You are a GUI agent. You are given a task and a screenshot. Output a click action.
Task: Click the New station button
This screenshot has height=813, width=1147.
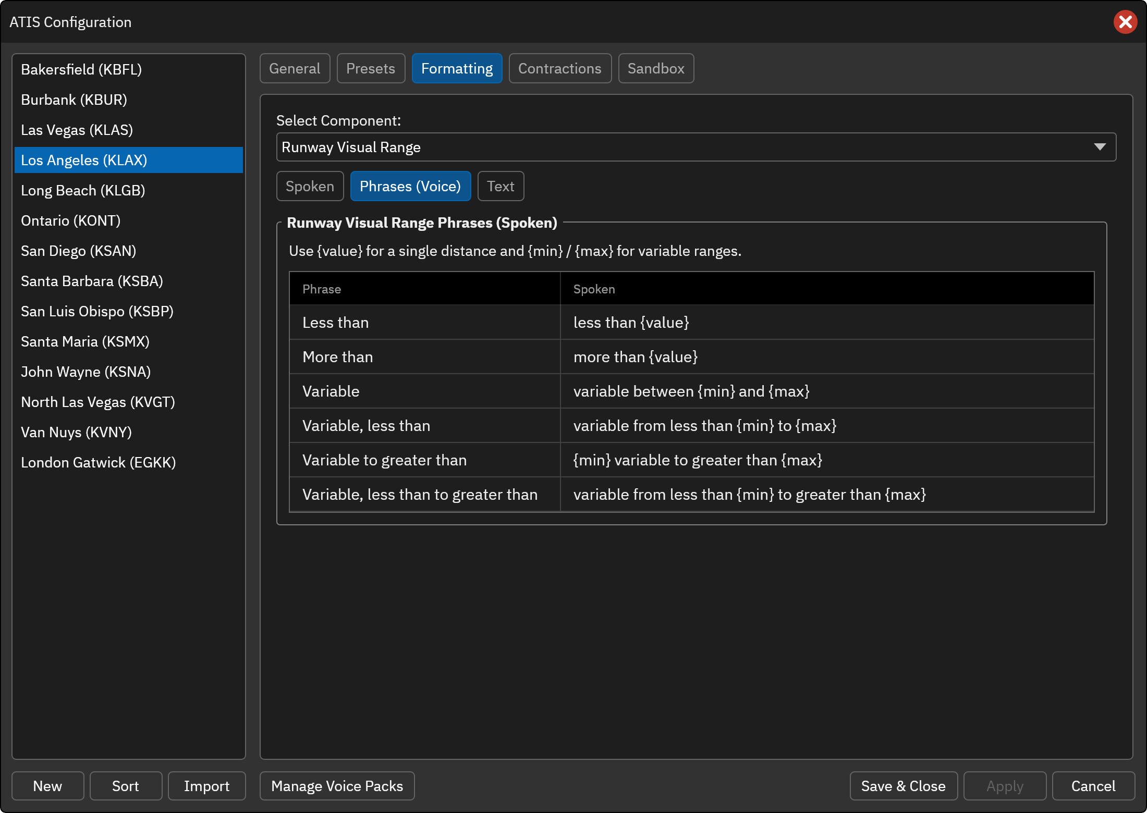(x=47, y=786)
